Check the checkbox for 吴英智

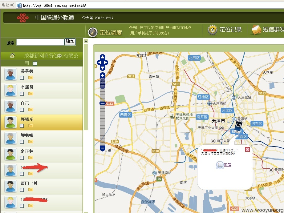pos(22,78)
